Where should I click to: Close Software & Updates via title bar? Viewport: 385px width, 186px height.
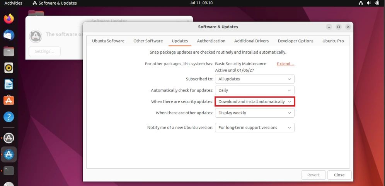[x=348, y=27]
